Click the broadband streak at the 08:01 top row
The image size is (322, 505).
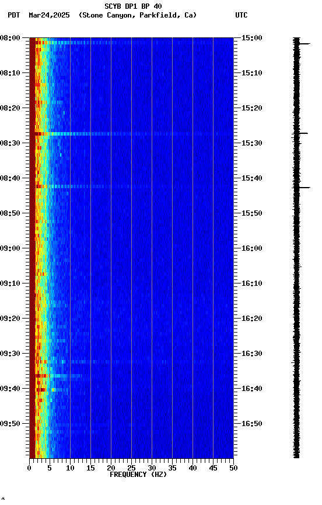pos(131,42)
